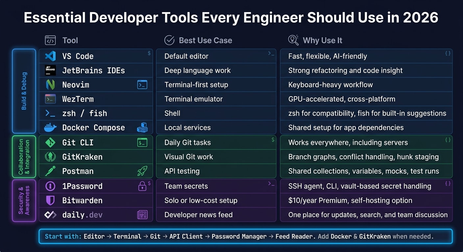The width and height of the screenshot is (463, 252).
Task: Click the infographic main title
Action: coord(231,17)
